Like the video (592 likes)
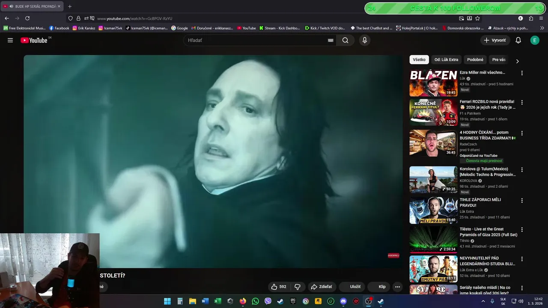This screenshot has height=308, width=548. (x=278, y=287)
